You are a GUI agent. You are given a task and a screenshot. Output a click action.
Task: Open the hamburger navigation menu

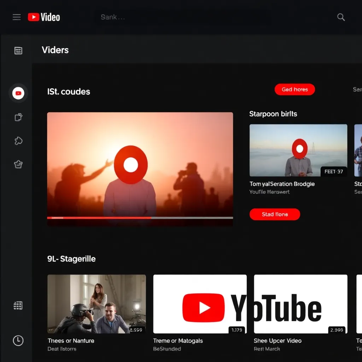coord(16,17)
